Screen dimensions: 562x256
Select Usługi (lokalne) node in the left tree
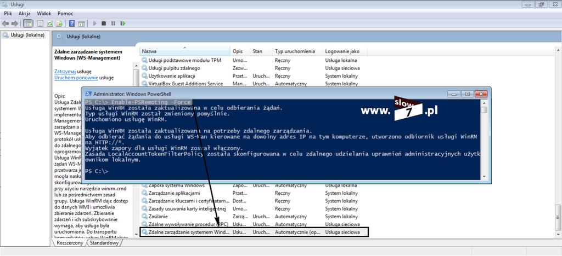click(x=27, y=35)
